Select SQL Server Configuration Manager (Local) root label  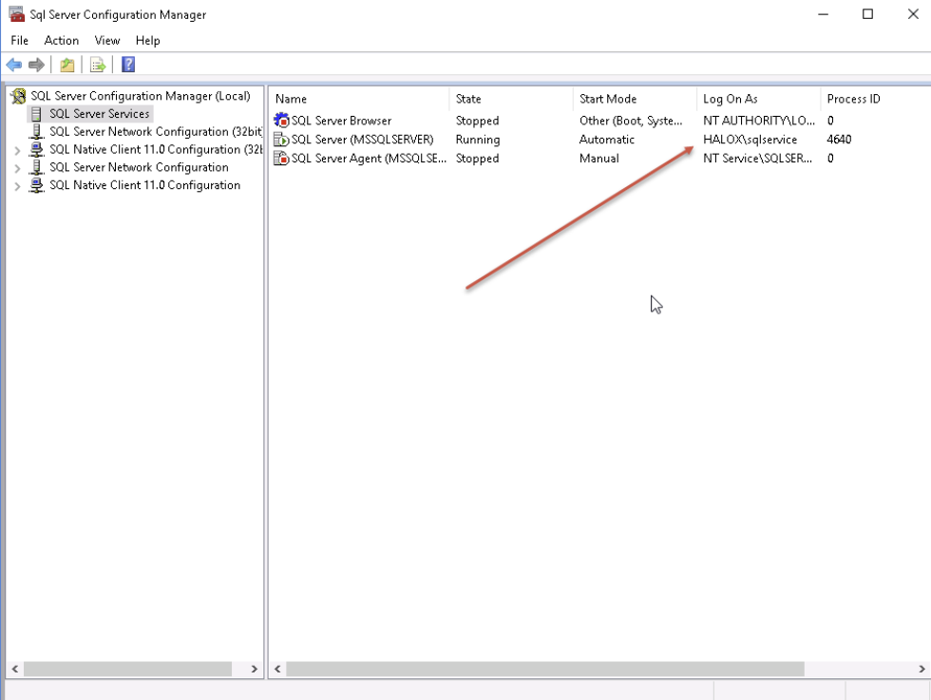(x=141, y=96)
